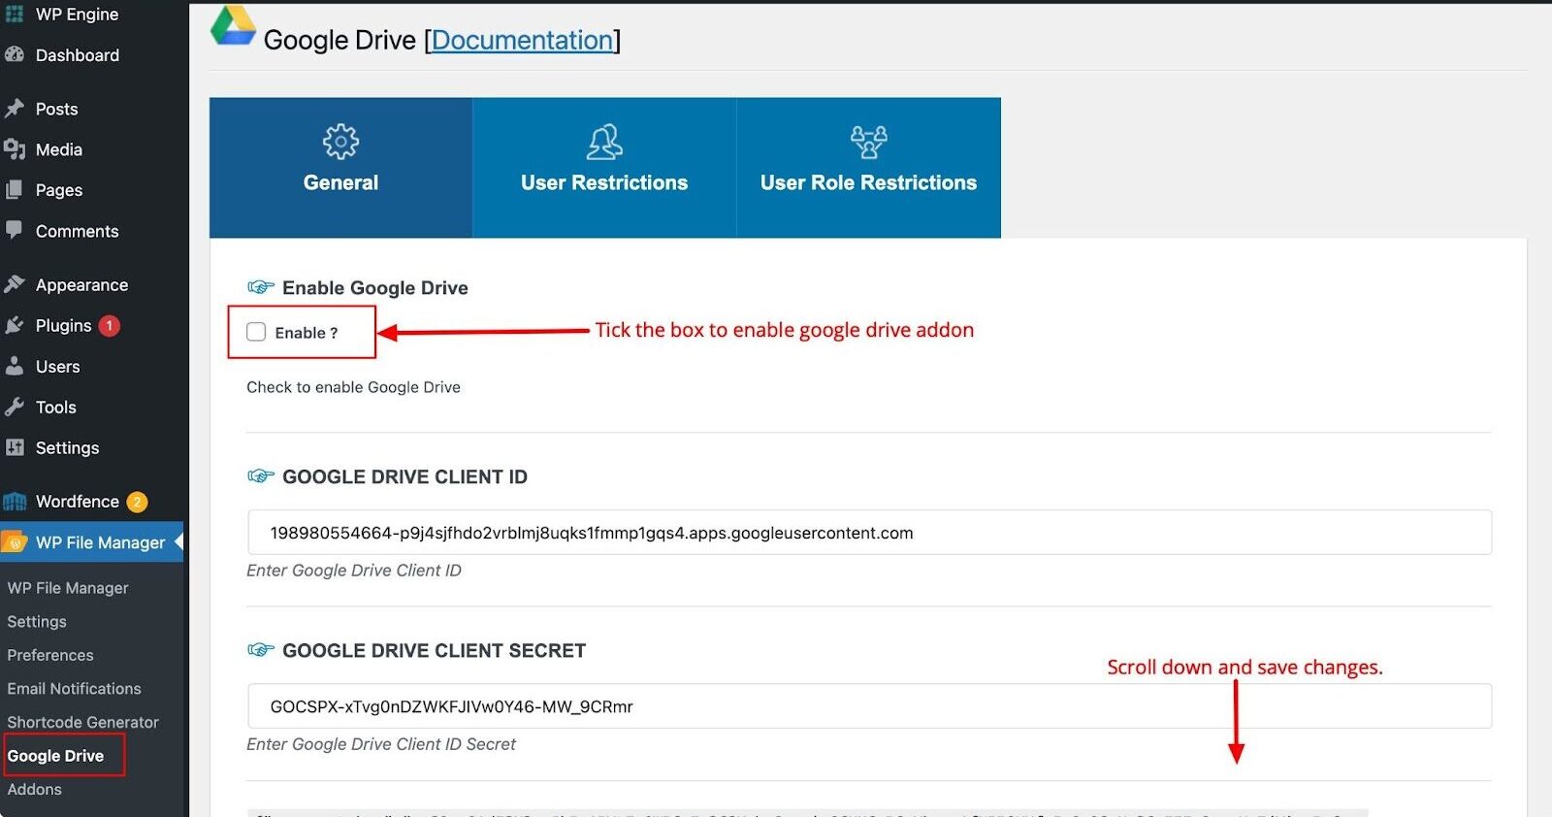Click the Media library icon
Screen dimensions: 1552x817
[15, 149]
